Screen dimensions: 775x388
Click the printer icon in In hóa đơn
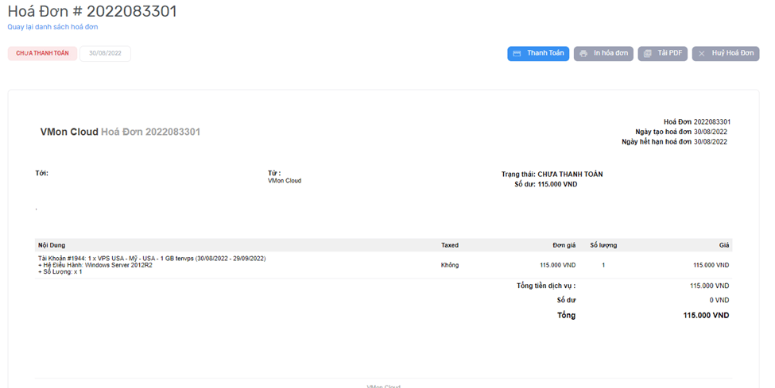583,54
